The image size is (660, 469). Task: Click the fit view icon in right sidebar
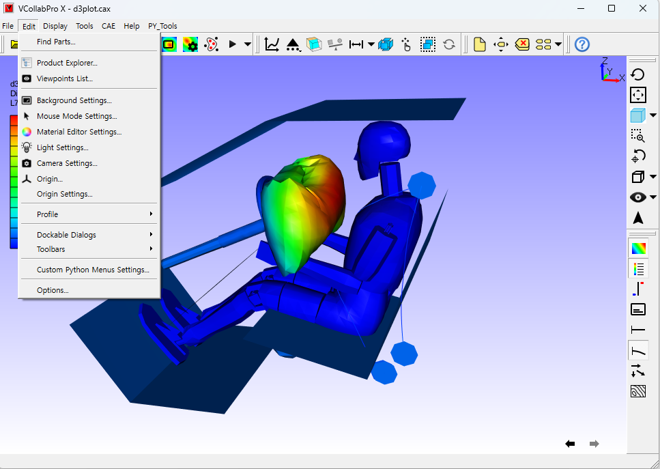pyautogui.click(x=638, y=95)
